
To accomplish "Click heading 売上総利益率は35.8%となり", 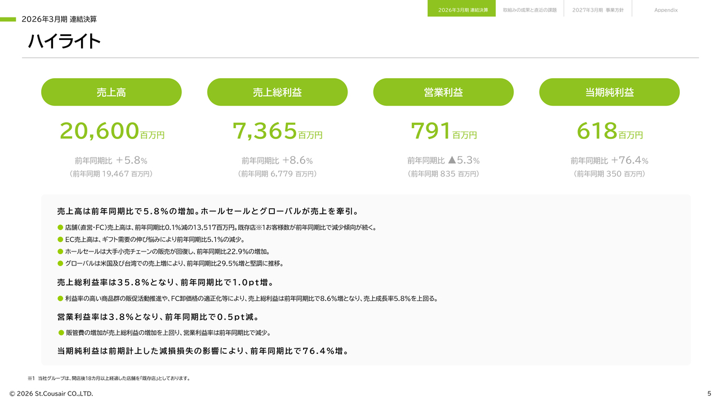I will [x=166, y=282].
